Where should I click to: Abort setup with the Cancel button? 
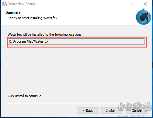[137, 110]
